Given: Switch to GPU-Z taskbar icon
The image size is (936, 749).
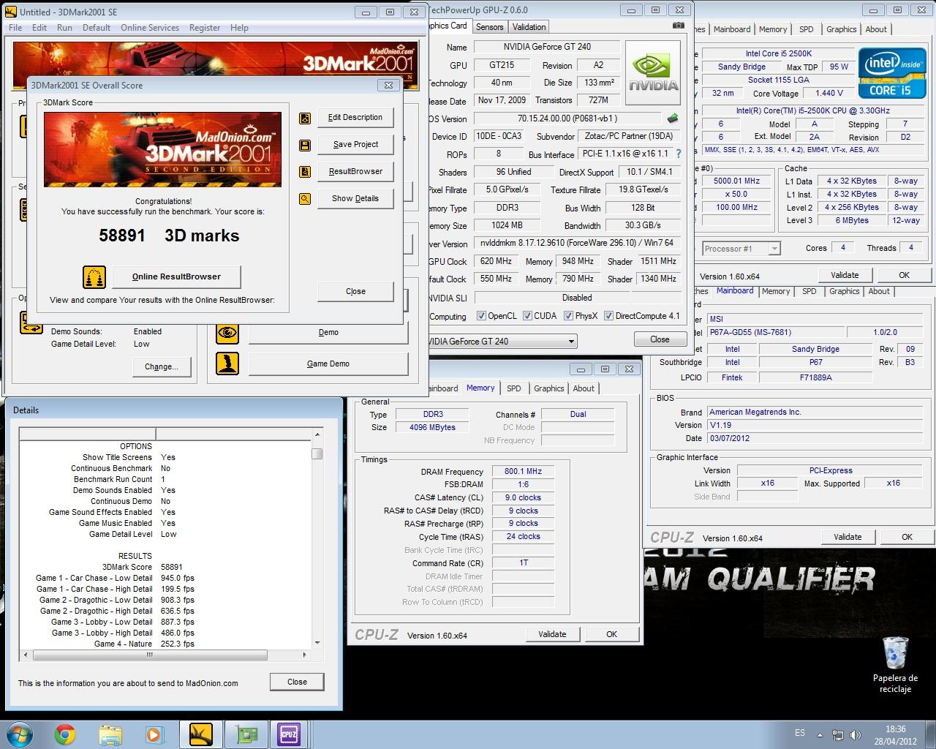Looking at the screenshot, I should click(246, 734).
